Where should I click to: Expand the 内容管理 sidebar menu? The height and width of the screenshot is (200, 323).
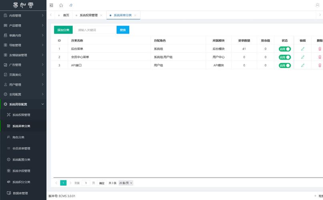(x=23, y=16)
